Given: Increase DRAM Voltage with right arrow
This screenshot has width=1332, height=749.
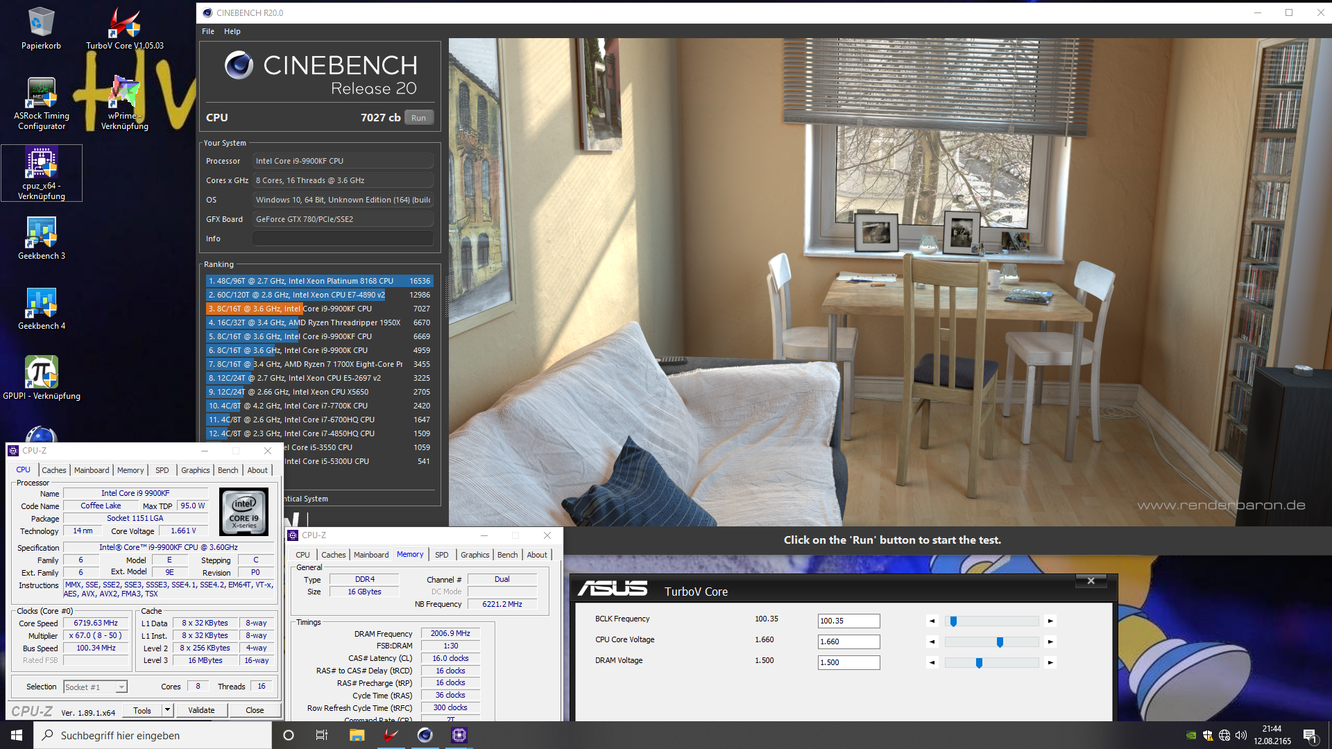Looking at the screenshot, I should pos(1050,663).
